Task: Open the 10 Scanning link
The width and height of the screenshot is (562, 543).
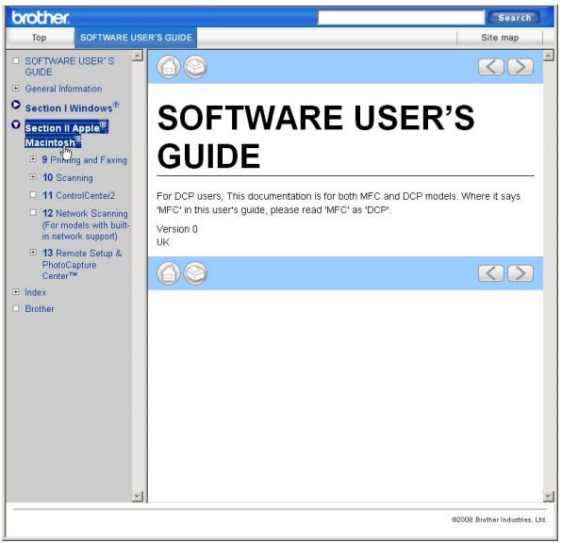Action: pos(68,178)
